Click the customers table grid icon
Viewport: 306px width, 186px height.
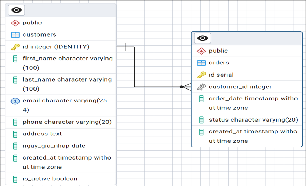[15, 35]
